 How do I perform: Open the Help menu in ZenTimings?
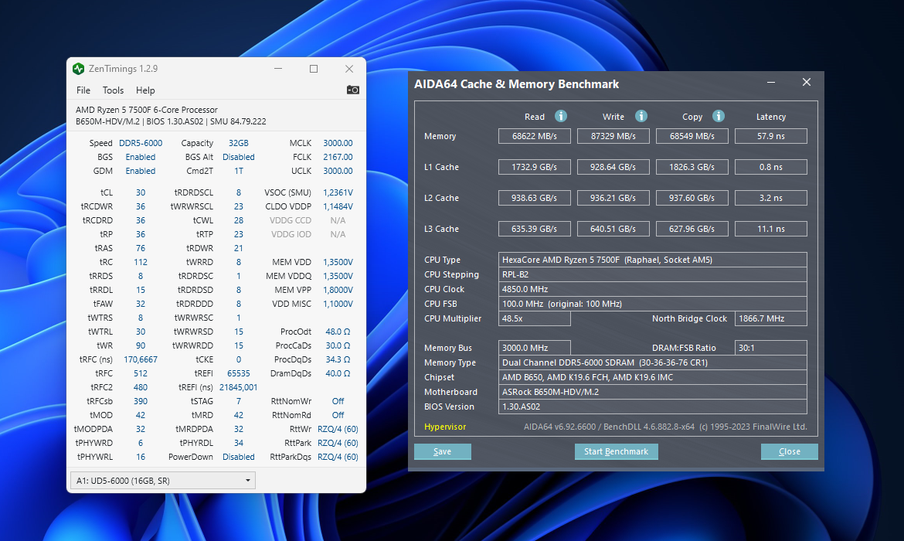[145, 90]
